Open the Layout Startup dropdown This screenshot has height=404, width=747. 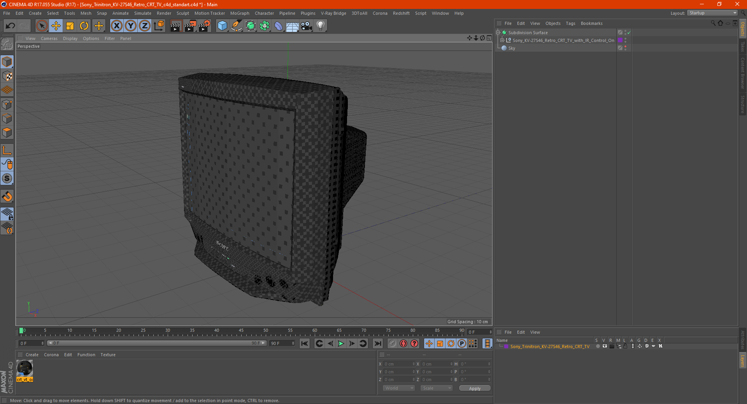pos(712,13)
